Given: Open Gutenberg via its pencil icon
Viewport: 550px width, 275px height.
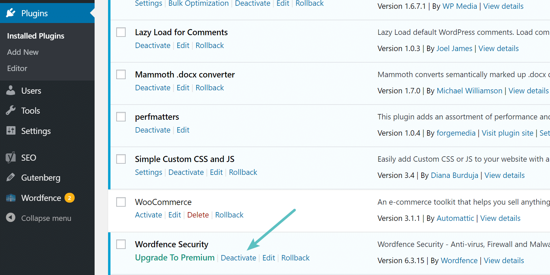Looking at the screenshot, I should [10, 178].
